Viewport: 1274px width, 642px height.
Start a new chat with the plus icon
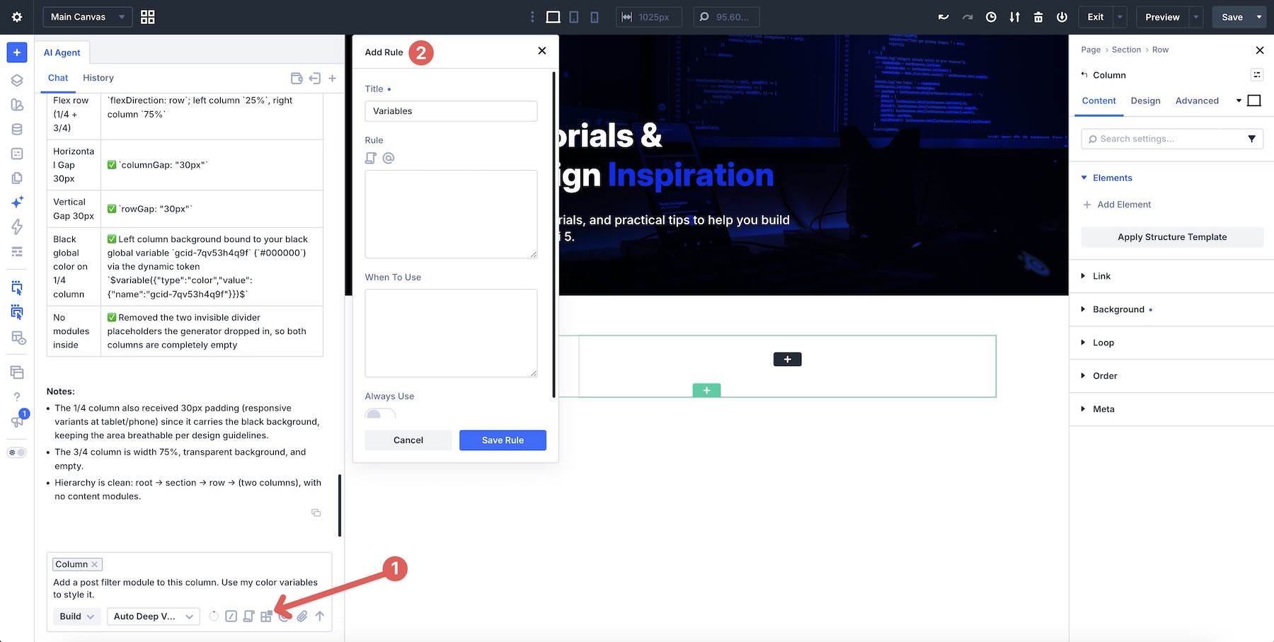point(332,78)
